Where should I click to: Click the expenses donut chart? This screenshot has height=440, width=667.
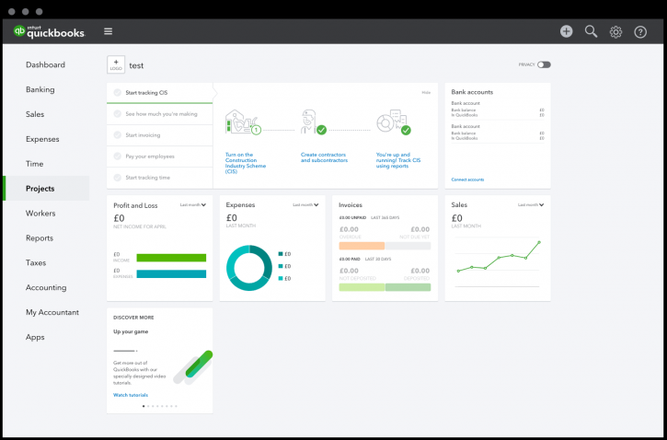[248, 268]
